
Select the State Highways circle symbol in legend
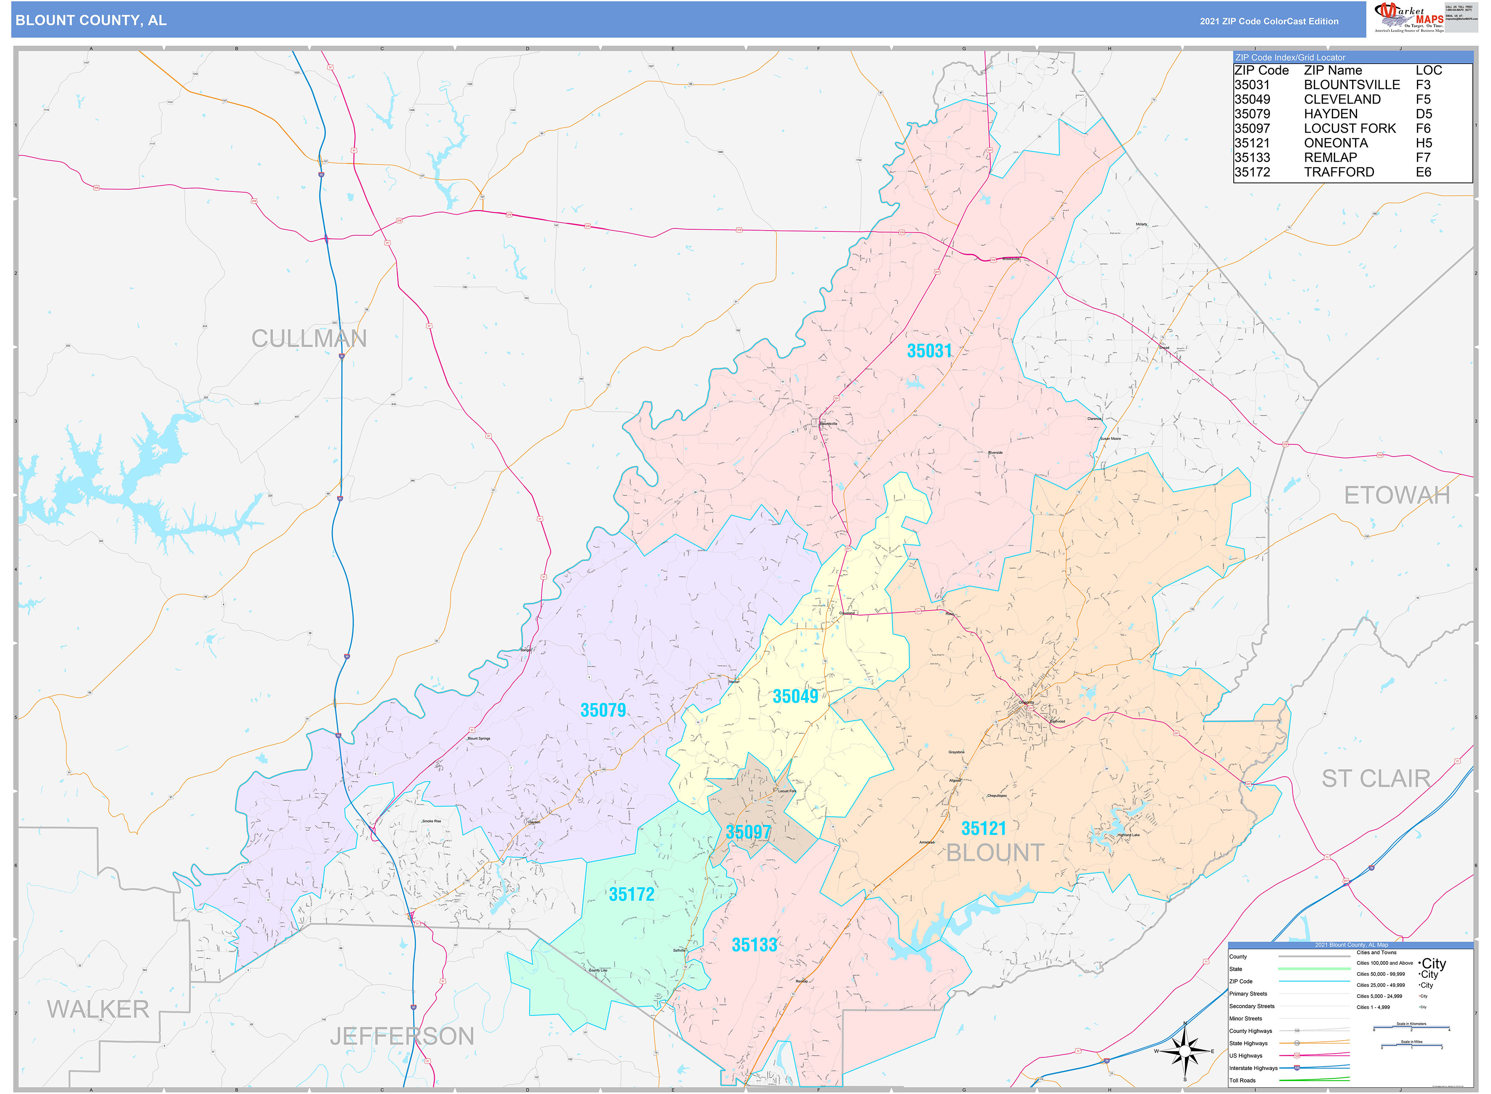click(x=1297, y=1043)
